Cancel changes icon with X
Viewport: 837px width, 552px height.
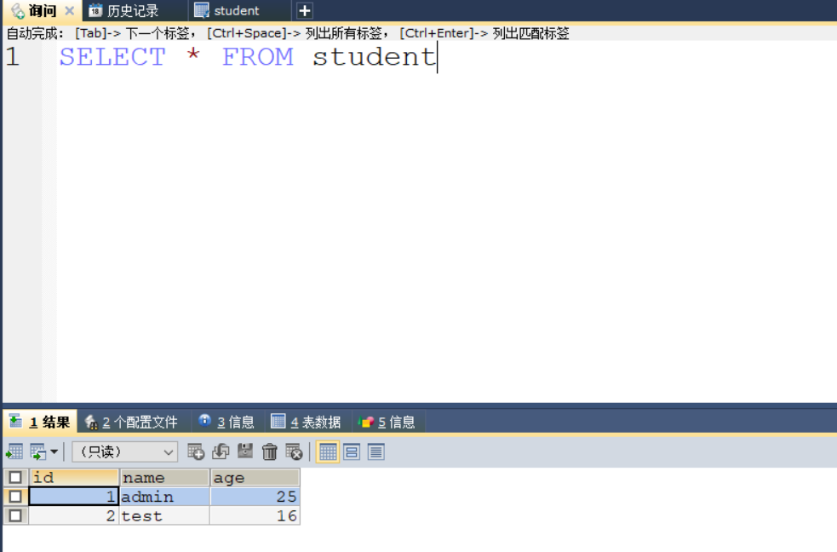coord(294,451)
